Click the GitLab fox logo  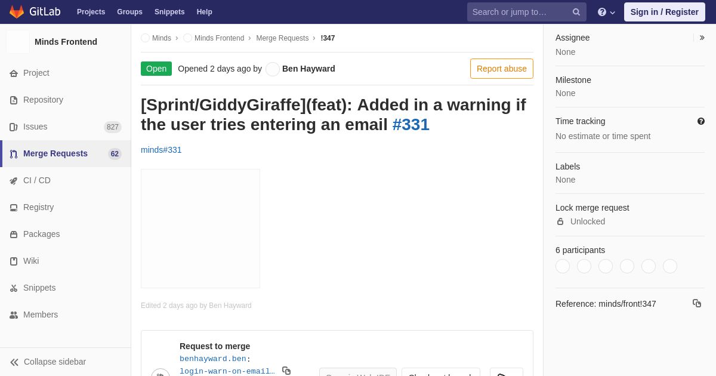(x=17, y=12)
